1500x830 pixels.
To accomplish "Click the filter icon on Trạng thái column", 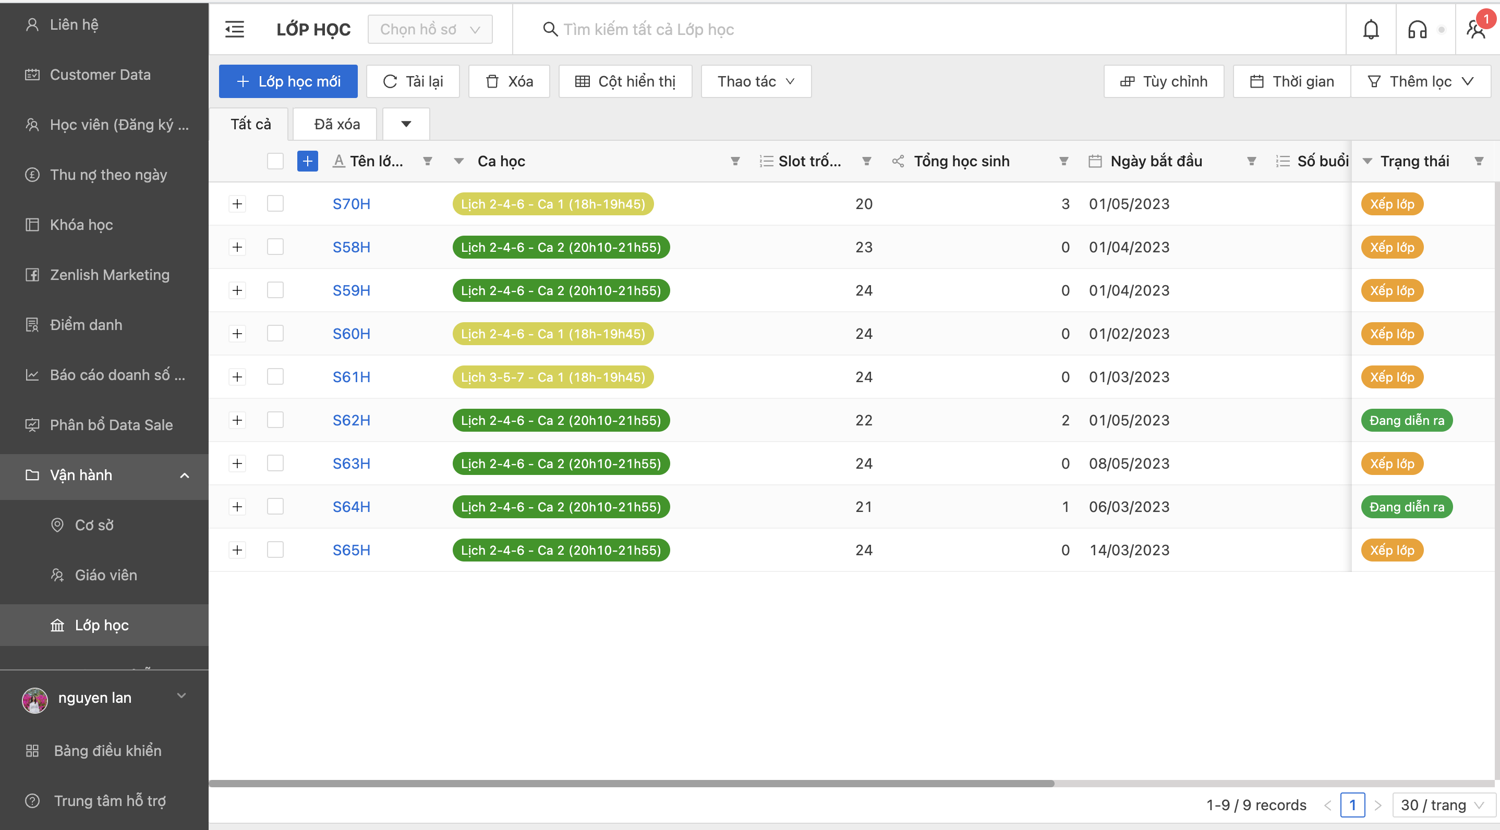I will pyautogui.click(x=1479, y=161).
